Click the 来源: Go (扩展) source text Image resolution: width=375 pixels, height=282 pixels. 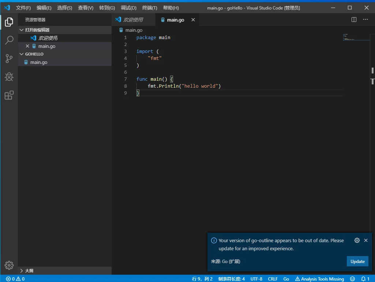(x=225, y=262)
